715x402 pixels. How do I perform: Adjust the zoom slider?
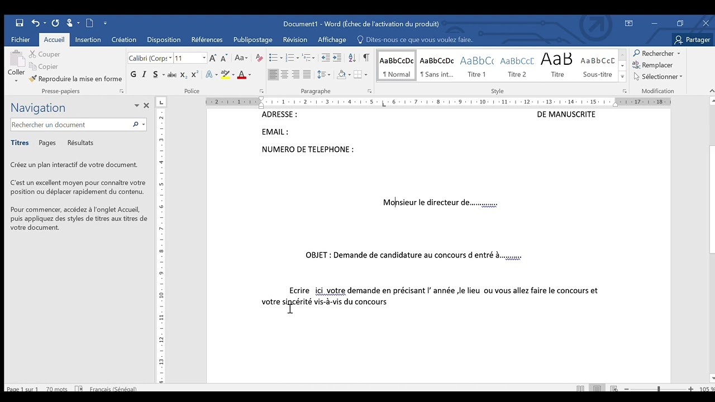coord(659,389)
